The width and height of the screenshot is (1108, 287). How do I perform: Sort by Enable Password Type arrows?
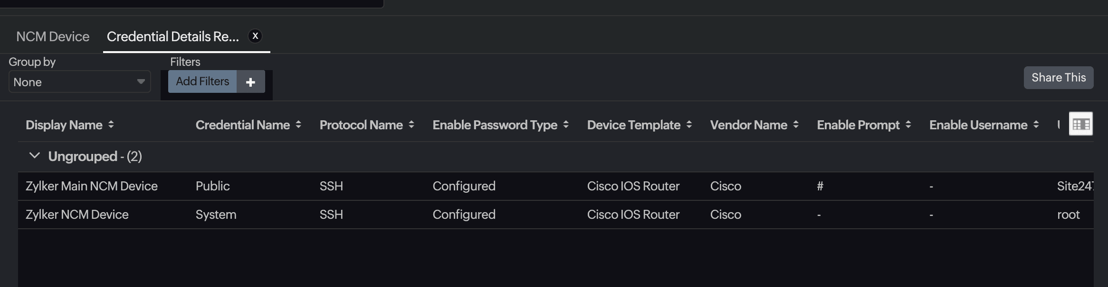[x=566, y=125]
